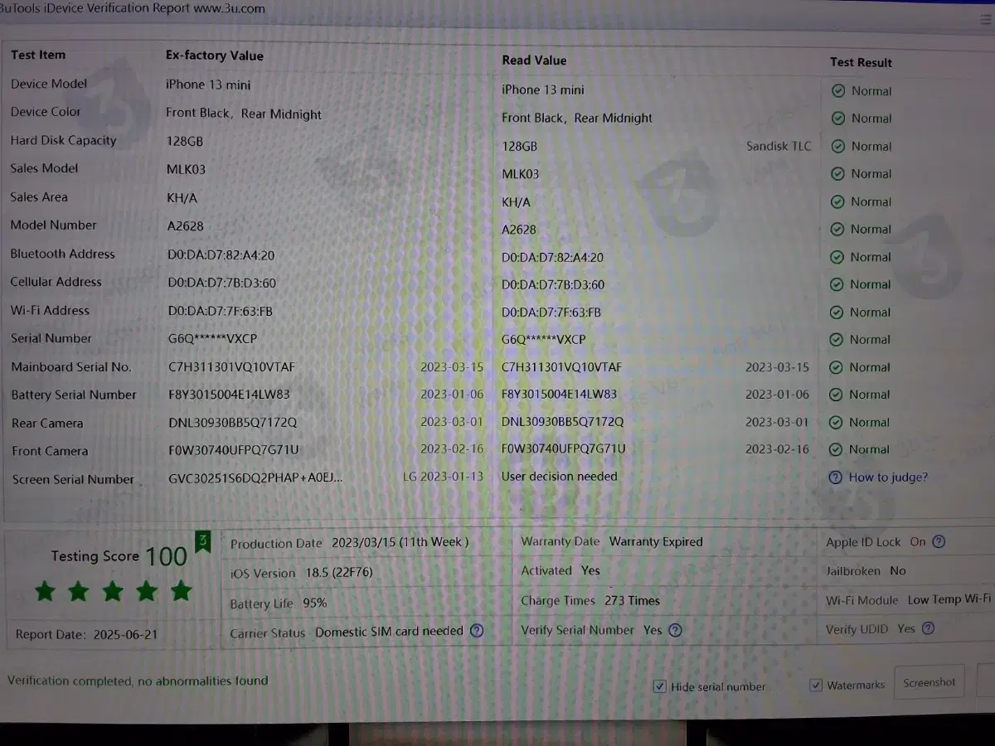Viewport: 995px width, 746px height.
Task: Click Domestic SIM card needed text
Action: tap(389, 631)
